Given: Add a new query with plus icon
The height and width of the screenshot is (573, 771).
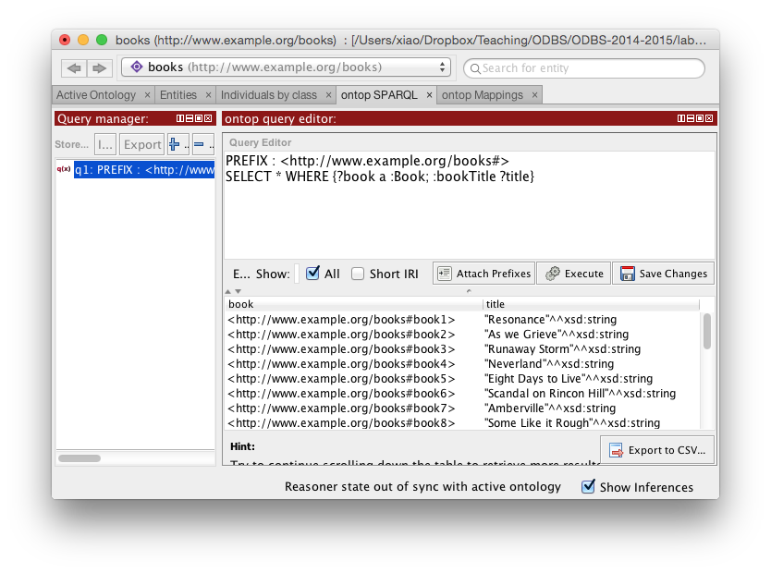Looking at the screenshot, I should [x=178, y=144].
